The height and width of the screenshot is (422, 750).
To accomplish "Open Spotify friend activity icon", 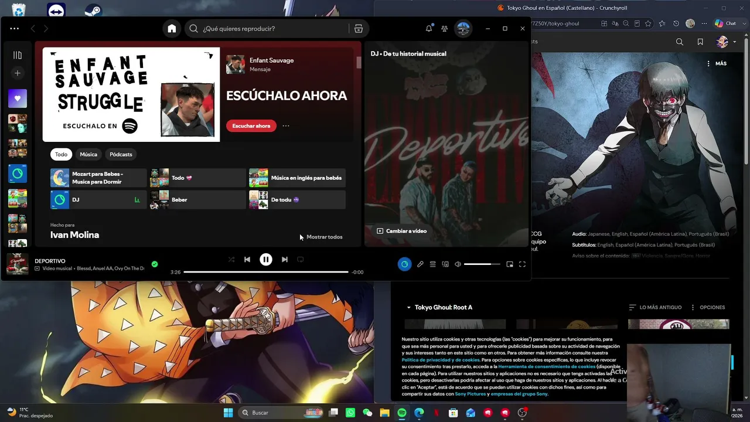I will click(x=444, y=28).
